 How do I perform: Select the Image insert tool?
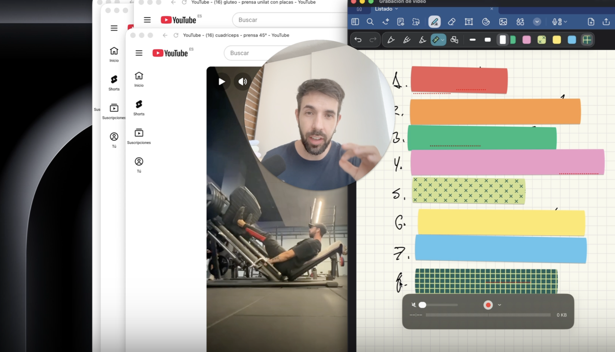[503, 22]
